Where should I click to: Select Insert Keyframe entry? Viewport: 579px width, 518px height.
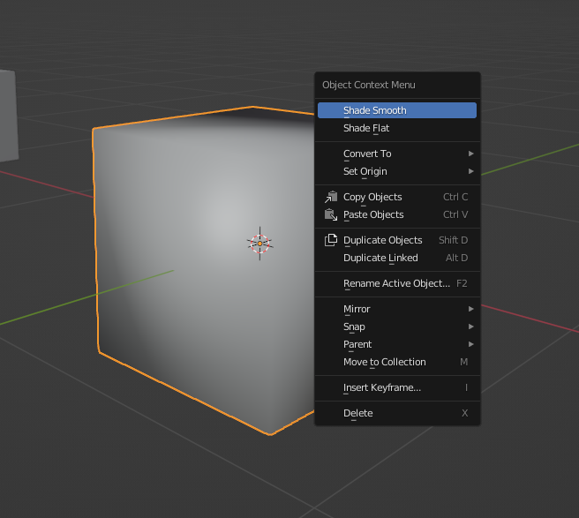pos(397,387)
